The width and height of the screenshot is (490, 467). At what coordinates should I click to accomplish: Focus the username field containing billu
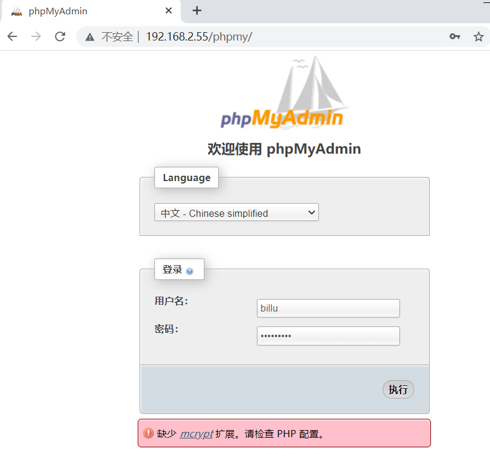[x=328, y=308]
